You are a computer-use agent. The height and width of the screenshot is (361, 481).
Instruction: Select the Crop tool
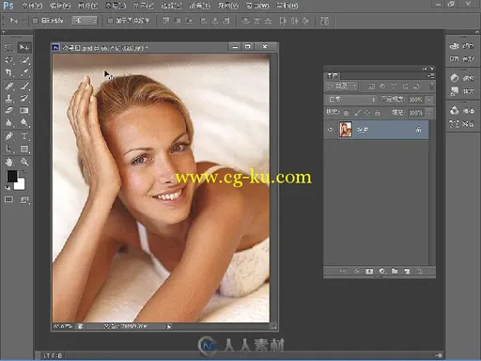click(x=9, y=72)
